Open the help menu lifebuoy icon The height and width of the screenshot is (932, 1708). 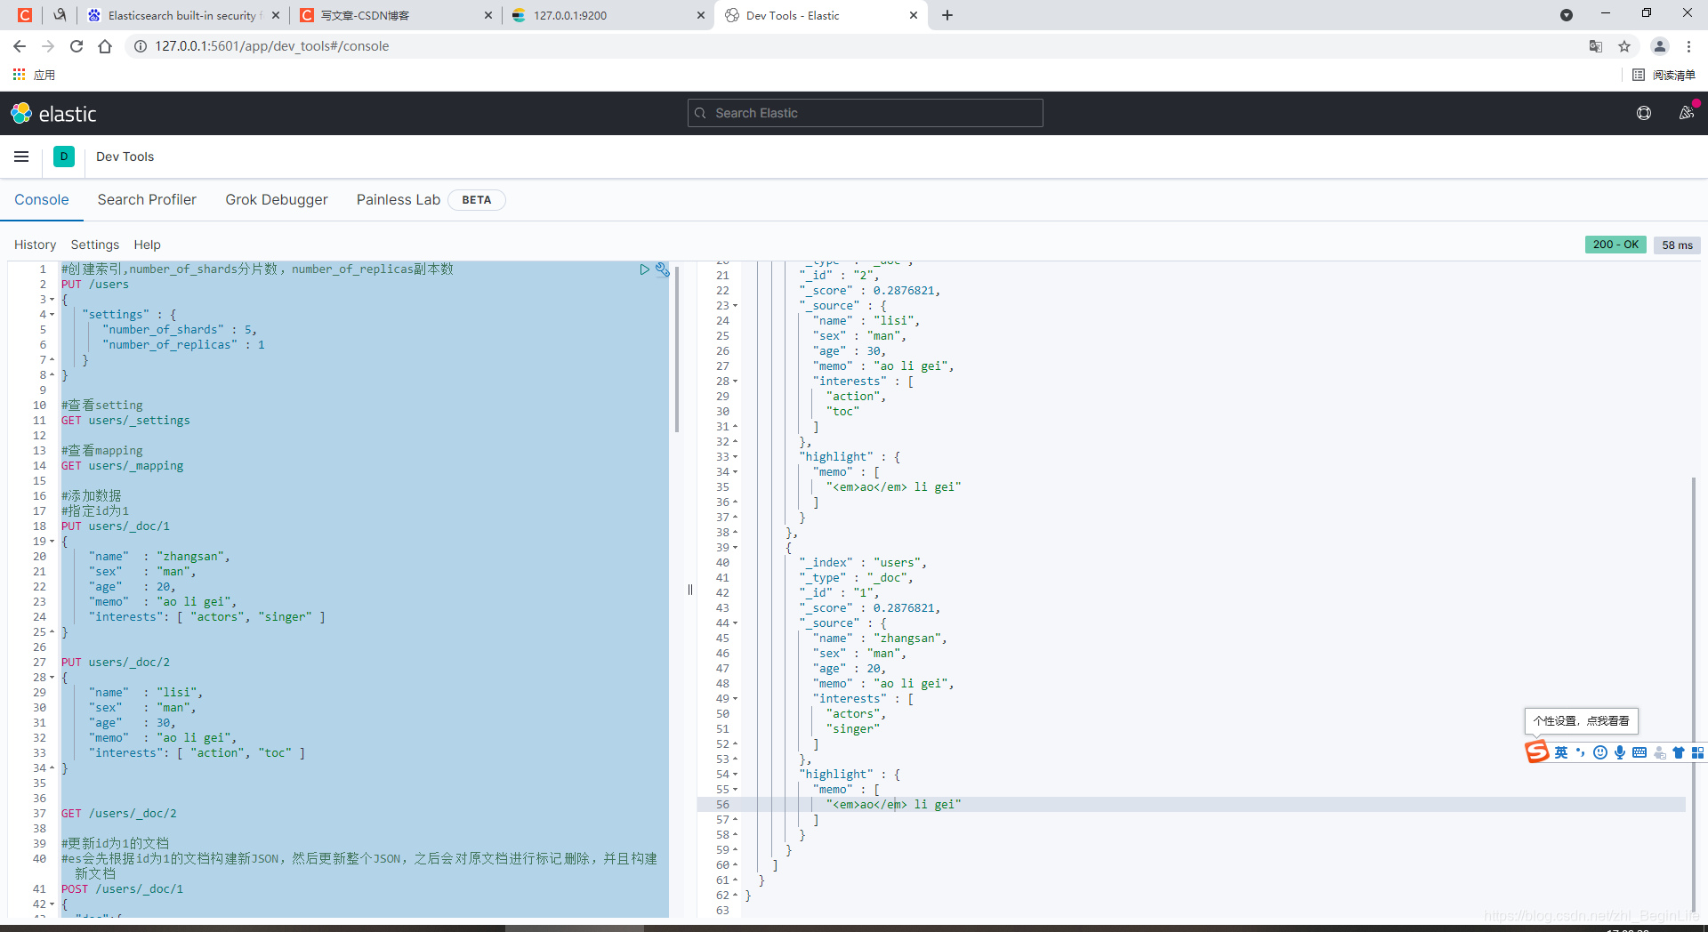[x=1644, y=113]
